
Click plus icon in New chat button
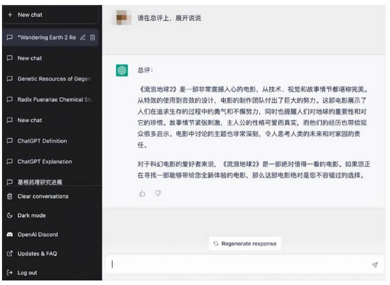10,15
